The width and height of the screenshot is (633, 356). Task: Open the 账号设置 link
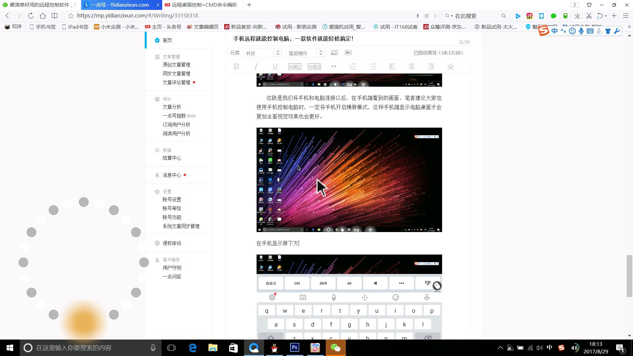(x=171, y=199)
